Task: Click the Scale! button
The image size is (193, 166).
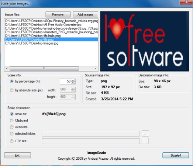Action: pos(176,155)
